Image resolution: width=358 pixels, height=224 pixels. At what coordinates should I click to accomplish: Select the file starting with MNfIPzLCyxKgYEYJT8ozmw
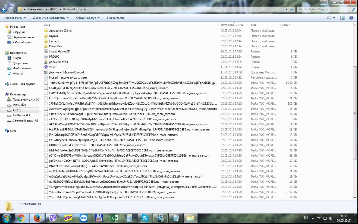pos(97,145)
